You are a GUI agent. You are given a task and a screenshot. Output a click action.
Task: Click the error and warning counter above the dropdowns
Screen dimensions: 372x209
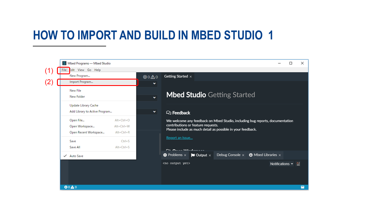[x=151, y=77]
